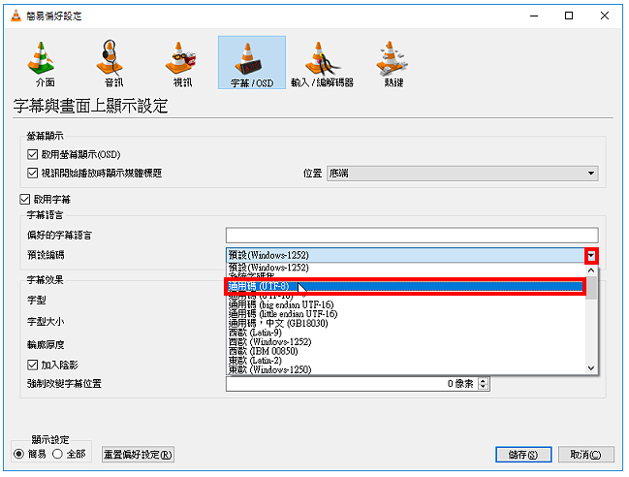Click the 強制改變字幕位置 pixel value field

352,384
